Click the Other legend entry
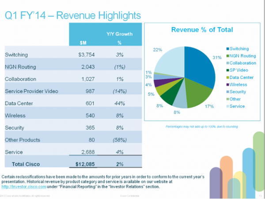 coord(234,99)
